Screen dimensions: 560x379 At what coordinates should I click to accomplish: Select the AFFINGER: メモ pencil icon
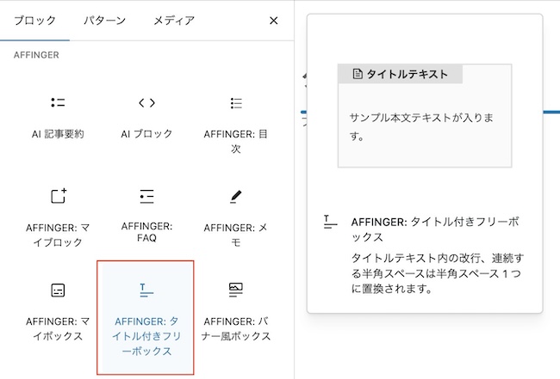click(236, 196)
